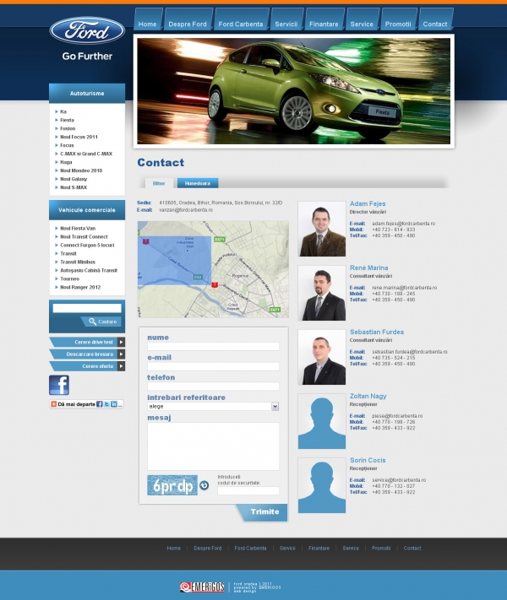Click the captcha image 6prdp

172,485
